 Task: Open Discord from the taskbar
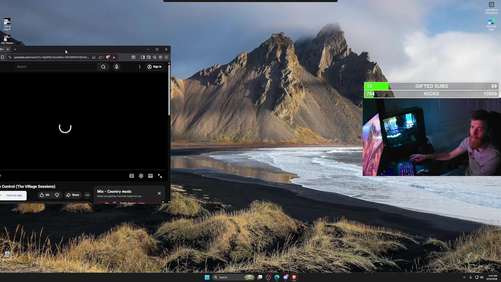click(x=285, y=277)
